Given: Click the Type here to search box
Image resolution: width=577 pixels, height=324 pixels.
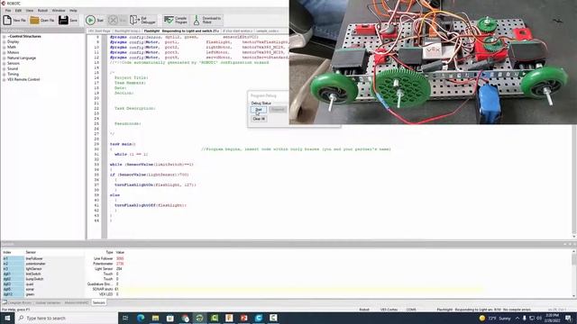Looking at the screenshot, I should [x=67, y=318].
